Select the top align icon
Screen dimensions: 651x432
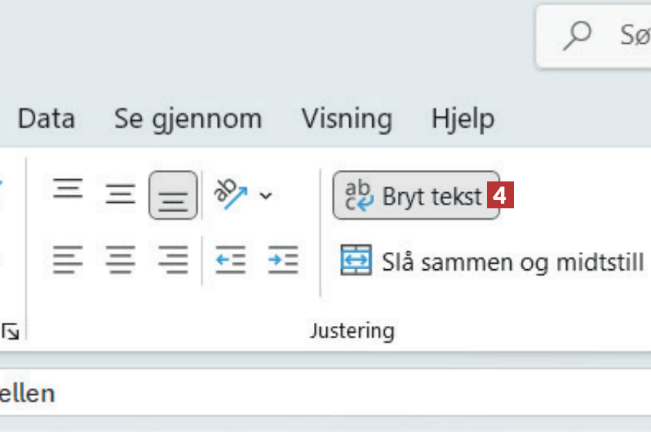(68, 189)
